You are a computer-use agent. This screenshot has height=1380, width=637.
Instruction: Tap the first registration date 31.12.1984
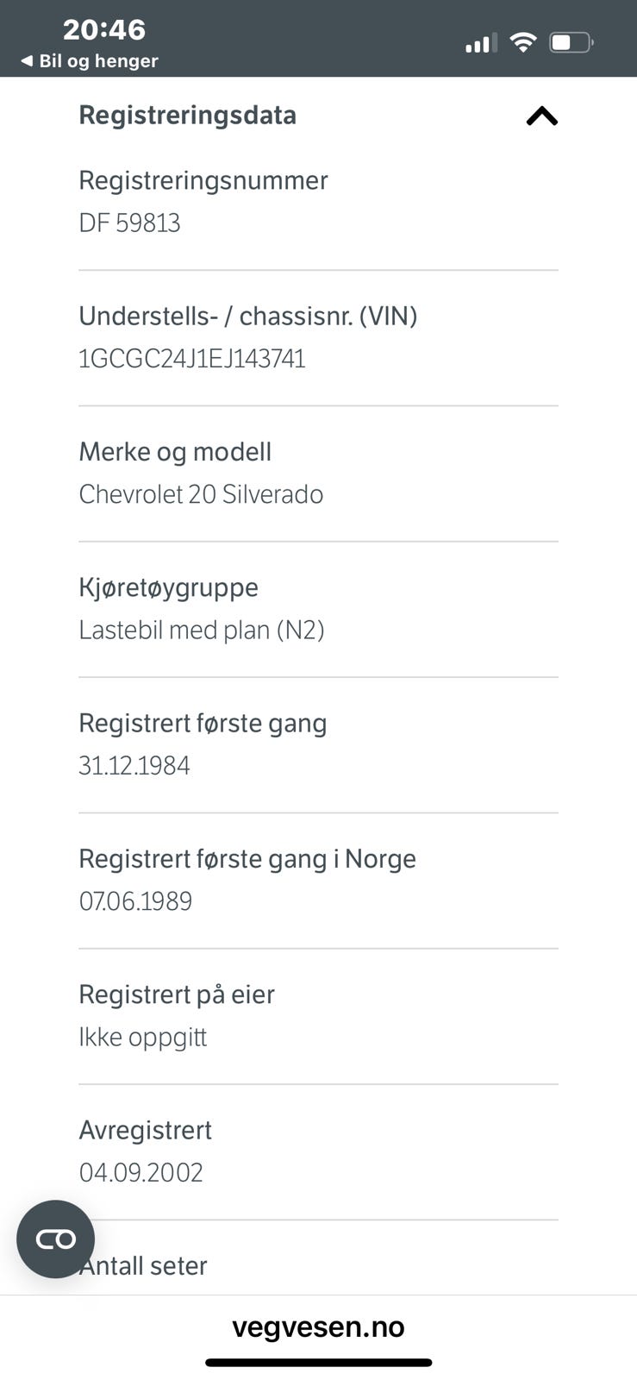(x=134, y=766)
